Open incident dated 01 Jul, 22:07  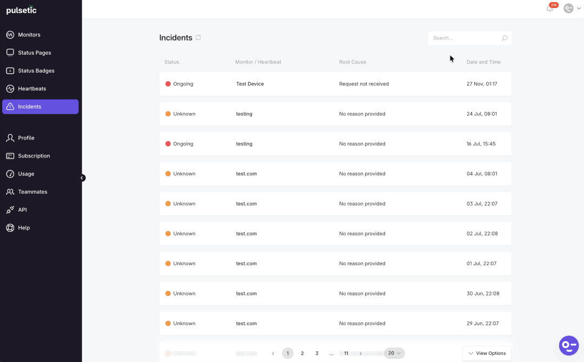coord(335,264)
